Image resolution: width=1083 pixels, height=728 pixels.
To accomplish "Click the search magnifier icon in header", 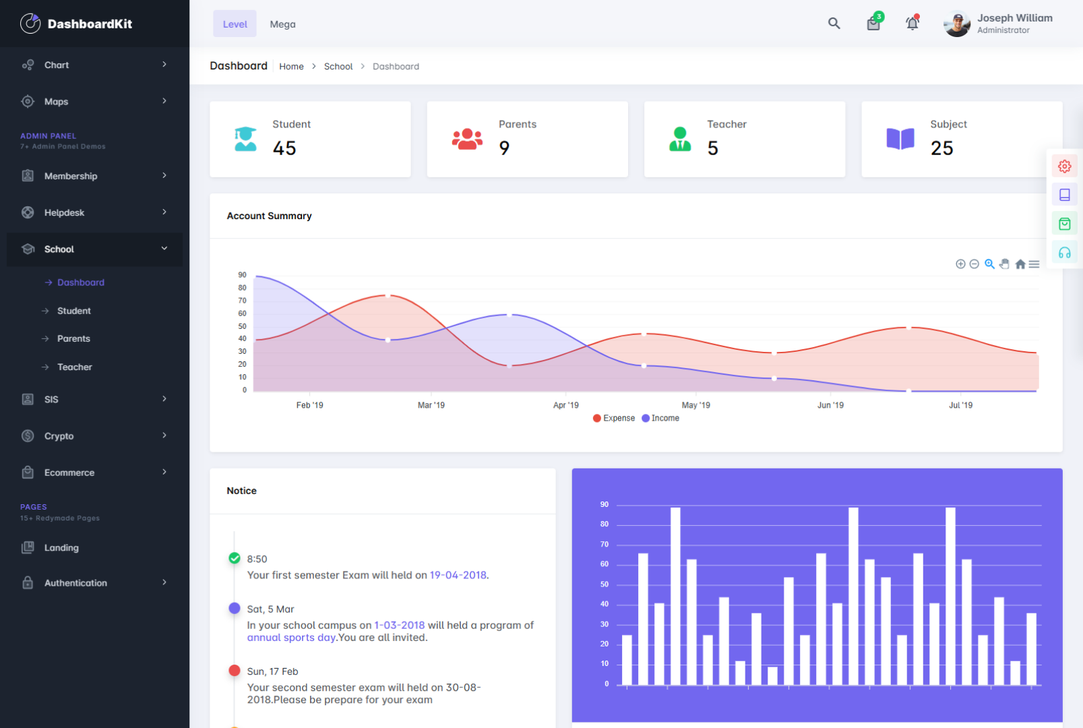I will click(x=834, y=24).
